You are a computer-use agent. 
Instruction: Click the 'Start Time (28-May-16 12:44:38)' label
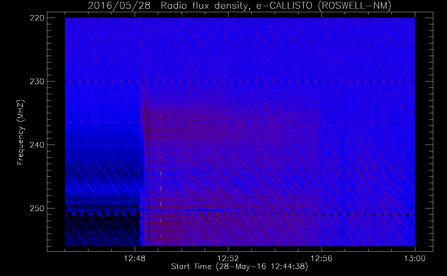pos(240,267)
